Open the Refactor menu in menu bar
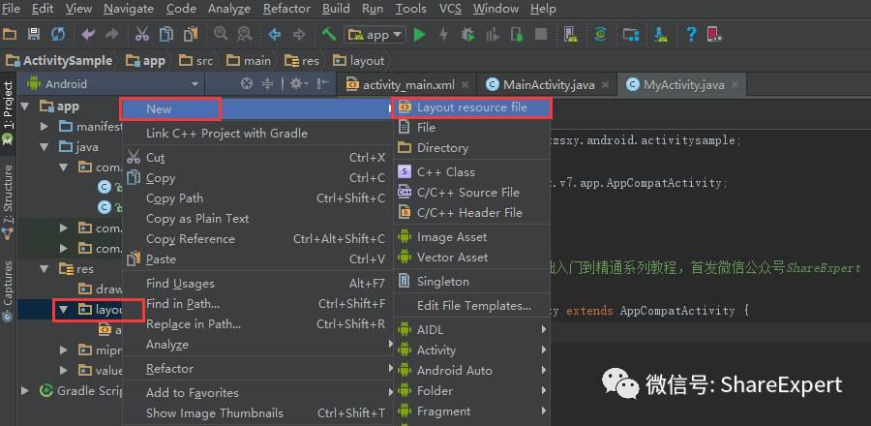 [286, 9]
